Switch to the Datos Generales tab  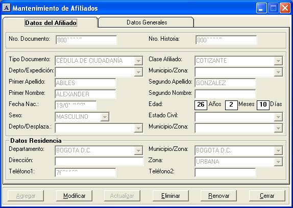pos(146,22)
